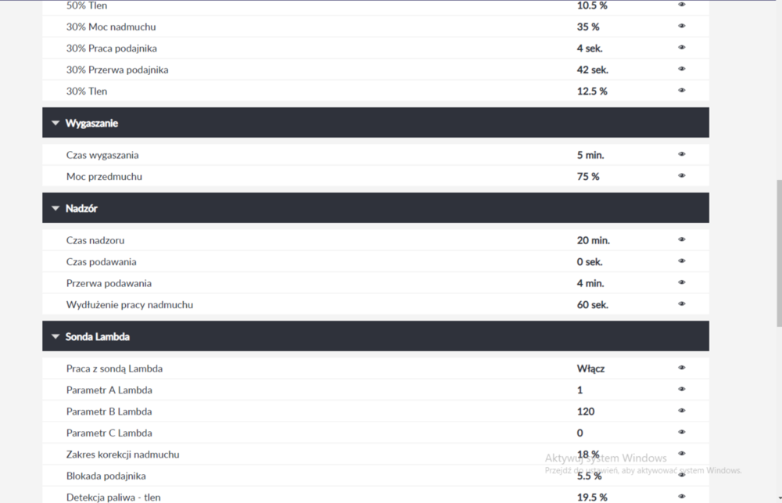Click eye icon next to Czas nadzoru
The image size is (782, 503).
coord(682,239)
